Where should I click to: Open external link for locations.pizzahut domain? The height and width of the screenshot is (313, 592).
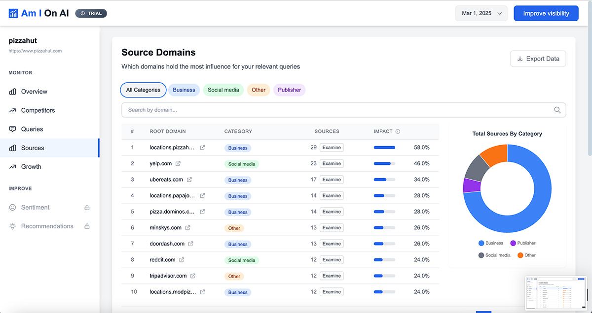(202, 148)
